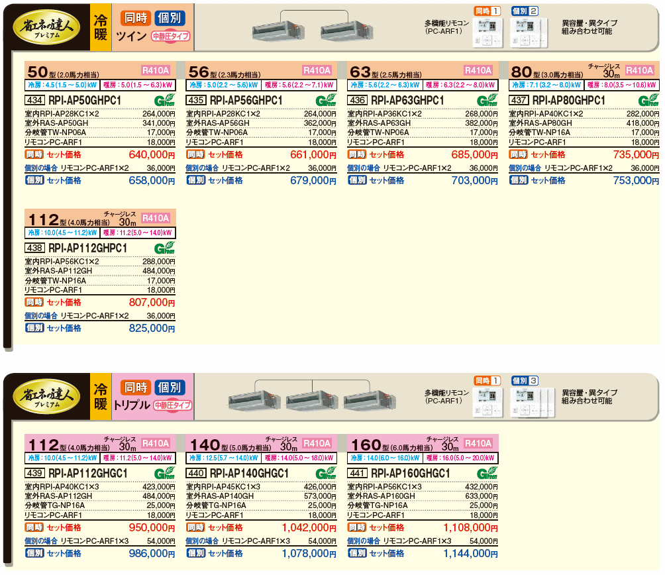Click the 同時 badge beside the 640,000円 set price
665x575 pixels.
34,154
